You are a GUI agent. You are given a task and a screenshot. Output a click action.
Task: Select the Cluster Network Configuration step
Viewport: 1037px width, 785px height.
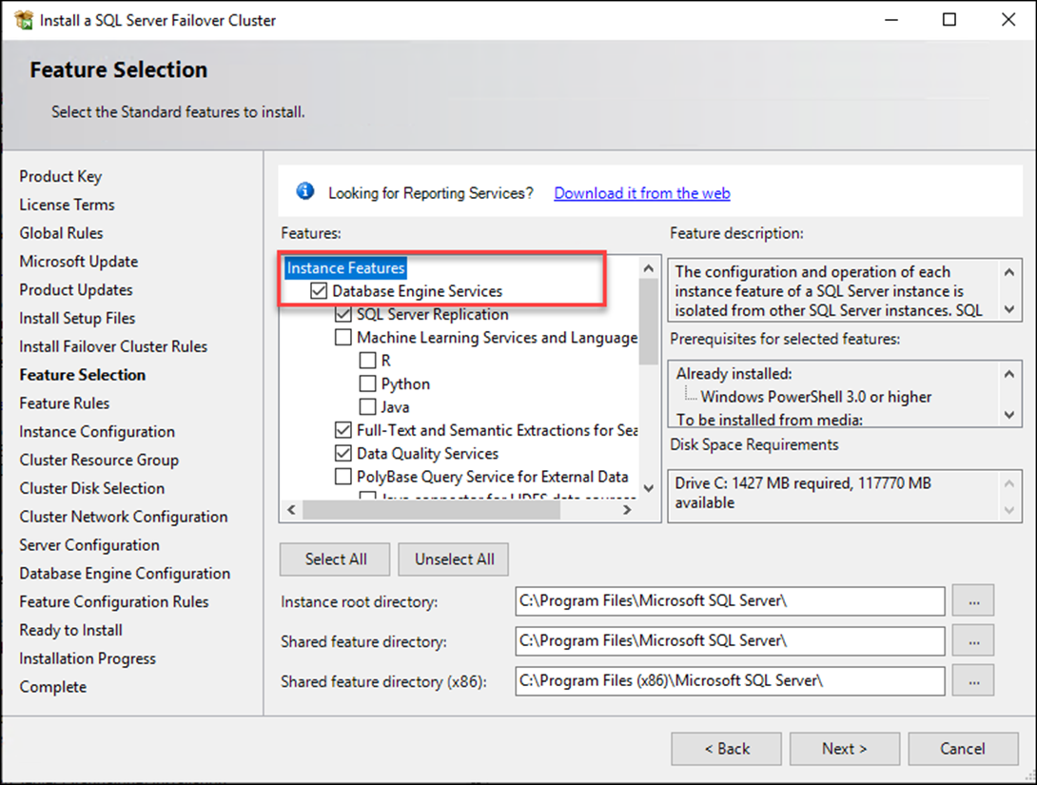point(124,518)
